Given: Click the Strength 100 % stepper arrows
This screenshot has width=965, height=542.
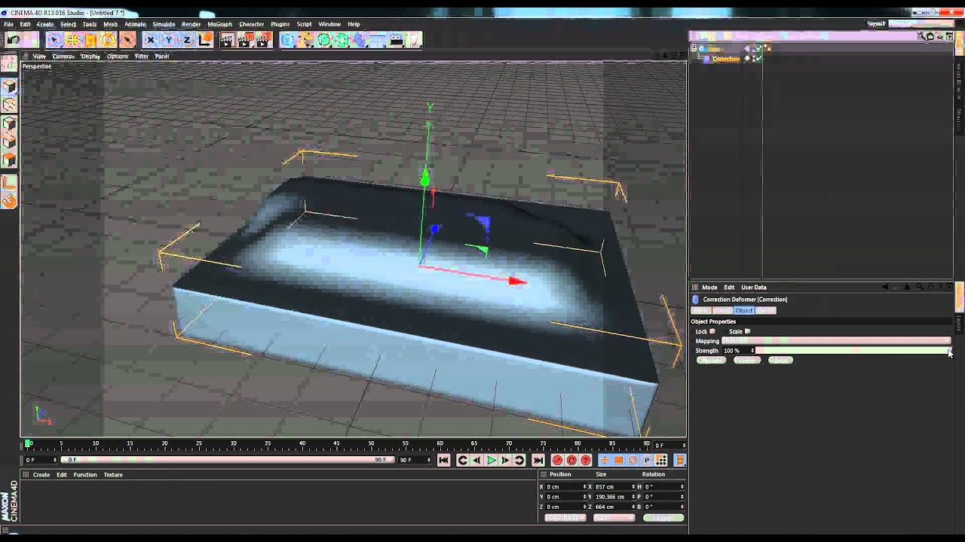Looking at the screenshot, I should click(x=752, y=351).
